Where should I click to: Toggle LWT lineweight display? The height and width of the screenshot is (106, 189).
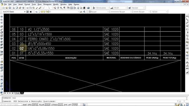pos(70,105)
